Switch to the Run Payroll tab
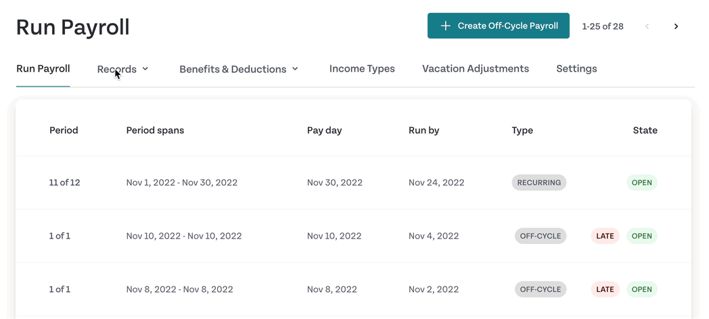709x319 pixels. [43, 69]
